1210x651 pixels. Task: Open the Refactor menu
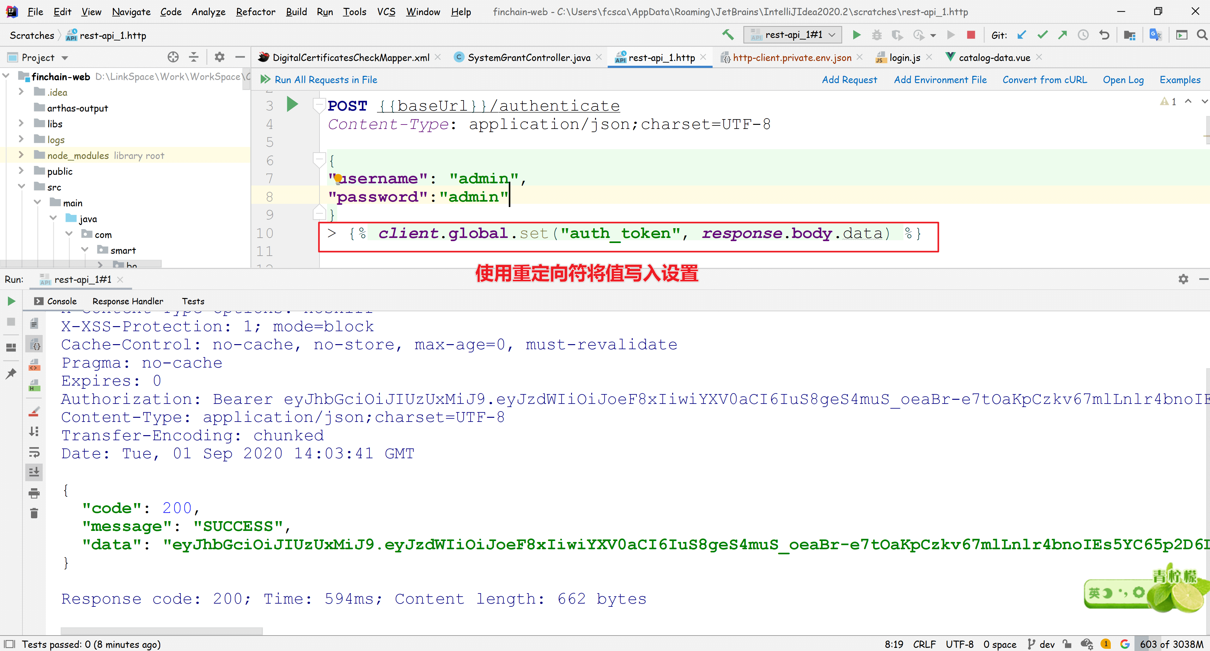[x=255, y=12]
